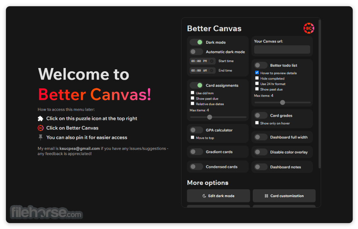Screen dimensions: 358x229
Task: Toggle Disable color overlay on
Action: 261,152
